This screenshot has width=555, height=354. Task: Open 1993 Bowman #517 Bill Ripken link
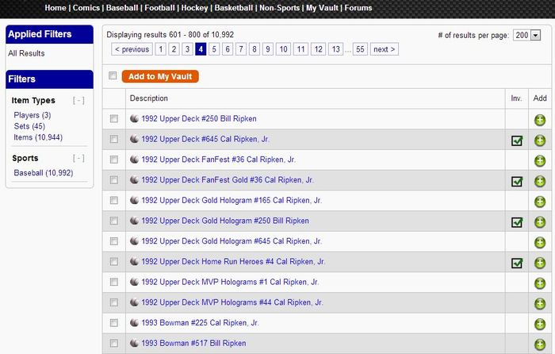point(193,343)
